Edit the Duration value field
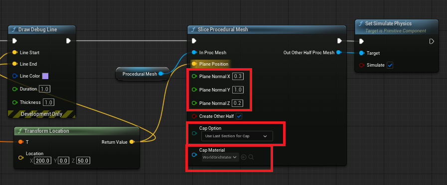This screenshot has height=185, width=447. click(x=44, y=89)
